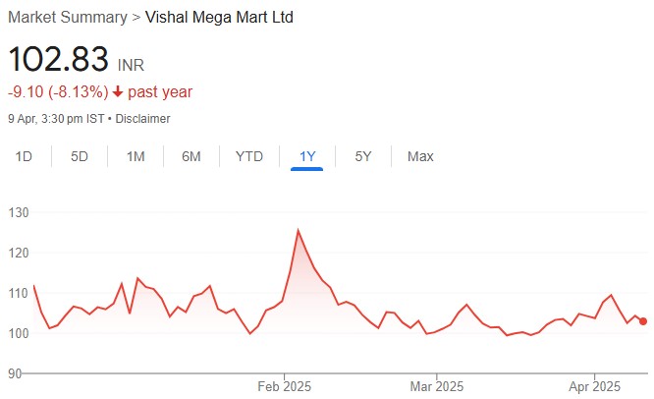Switch chart to 6M range
The width and height of the screenshot is (654, 399).
(191, 156)
